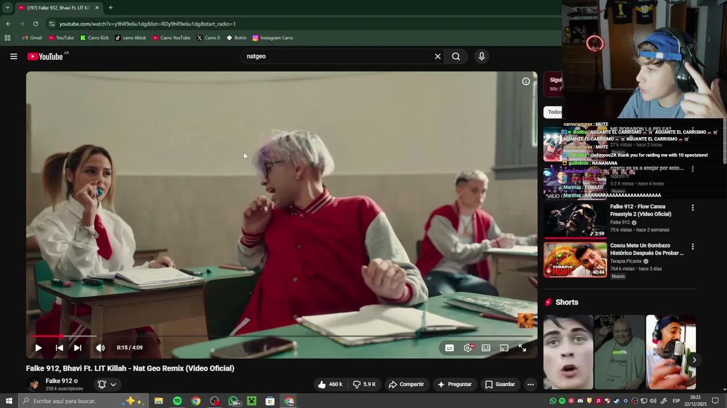Select the Todos filter chip

coord(554,112)
